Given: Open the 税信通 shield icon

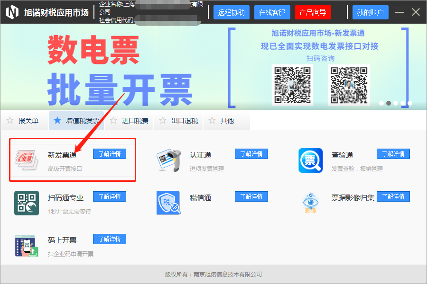Looking at the screenshot, I should (x=168, y=203).
